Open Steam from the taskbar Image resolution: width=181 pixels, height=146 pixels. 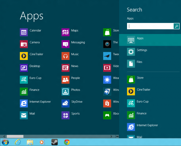pyautogui.click(x=55, y=142)
